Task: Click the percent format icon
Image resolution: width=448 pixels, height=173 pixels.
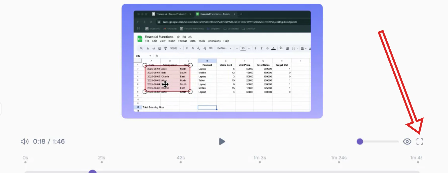Action: (193, 48)
